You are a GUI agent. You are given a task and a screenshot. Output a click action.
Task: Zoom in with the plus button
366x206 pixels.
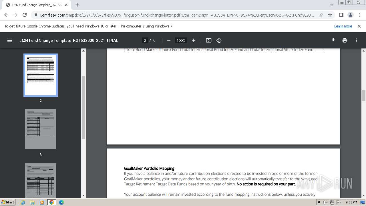point(194,40)
